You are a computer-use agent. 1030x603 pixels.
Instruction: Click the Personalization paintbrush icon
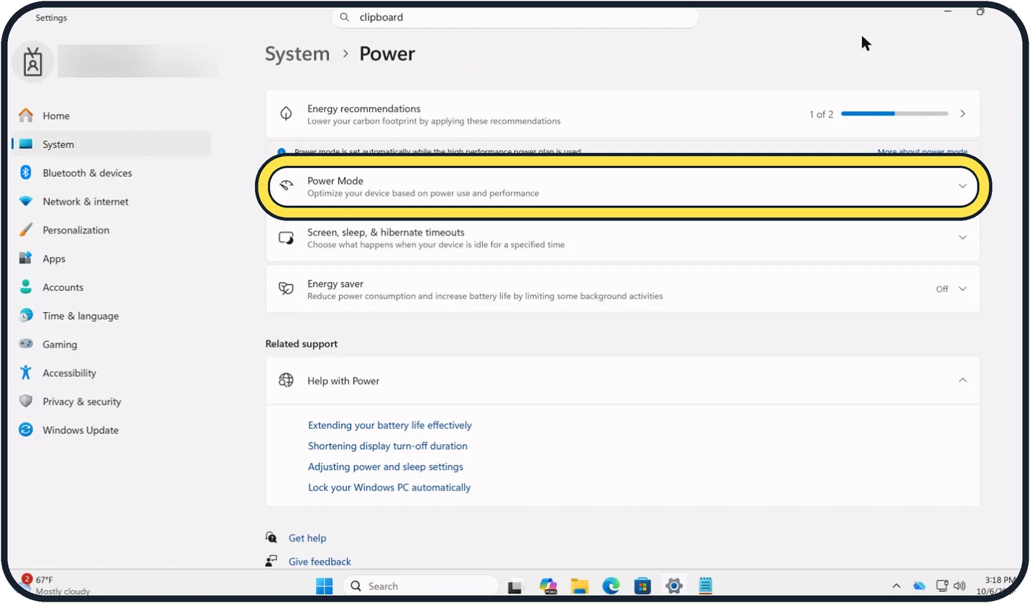coord(26,230)
